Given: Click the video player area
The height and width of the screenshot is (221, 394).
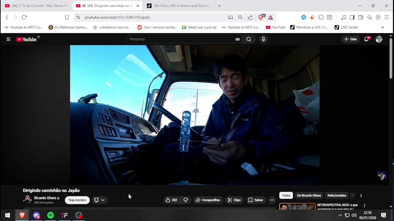Looking at the screenshot, I should click(x=195, y=115).
